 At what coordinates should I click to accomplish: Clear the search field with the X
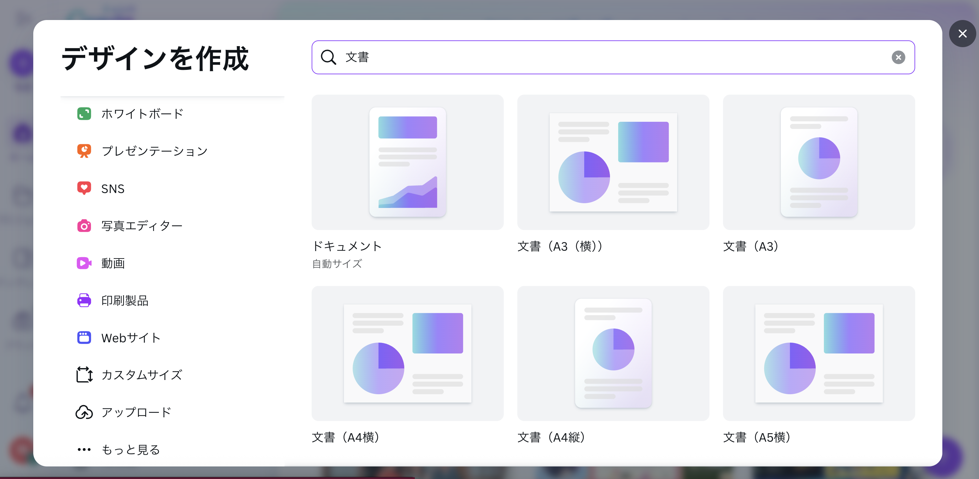point(898,57)
